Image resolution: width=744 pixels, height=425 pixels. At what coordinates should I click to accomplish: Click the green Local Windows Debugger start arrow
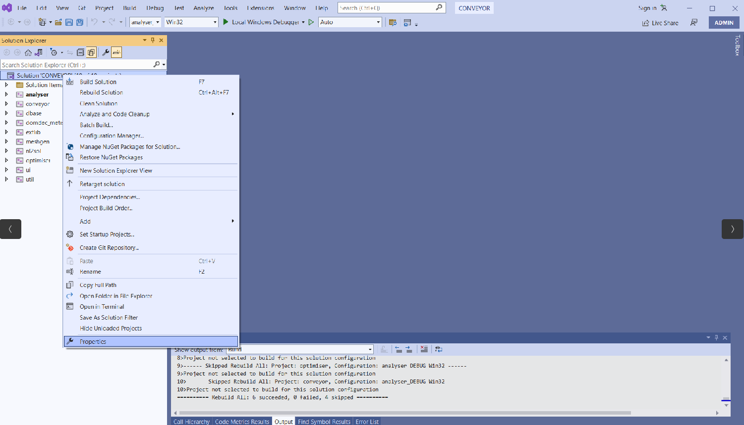(x=226, y=22)
